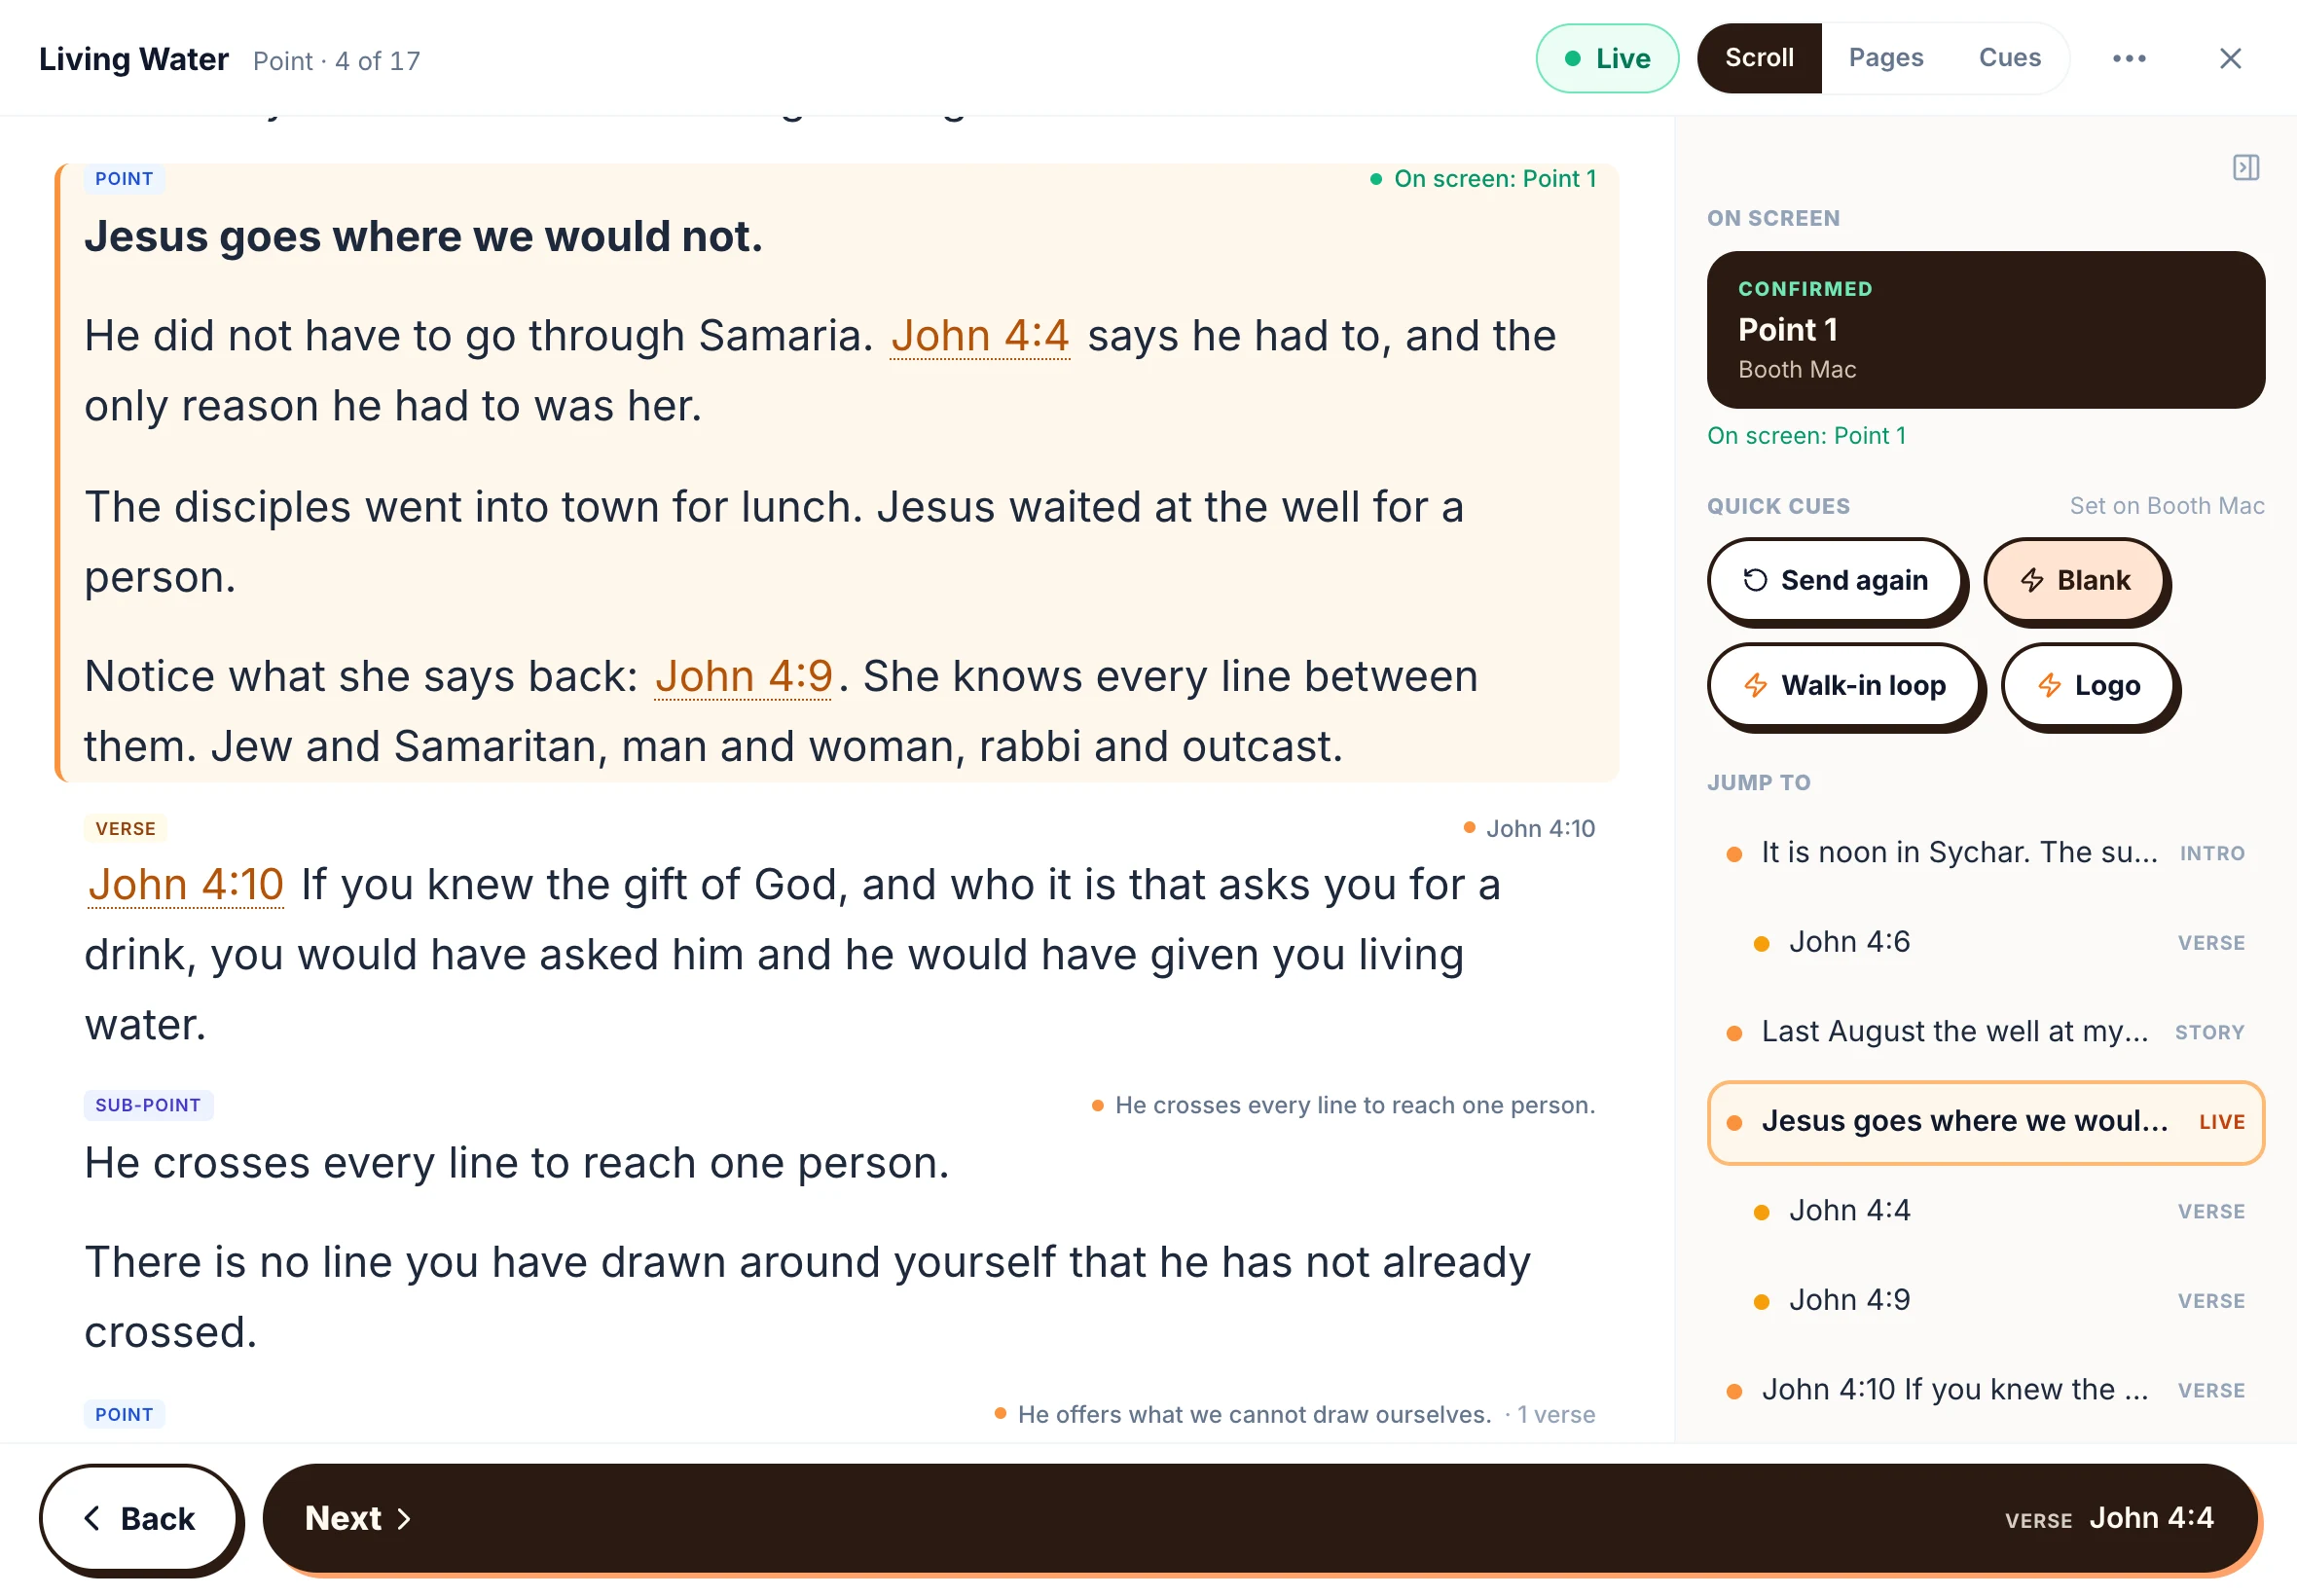This screenshot has height=1596, width=2297.
Task: Open the three-dot more options menu
Action: coord(2129,58)
